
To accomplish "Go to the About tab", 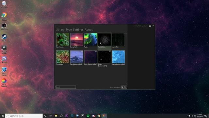I will tap(88, 30).
